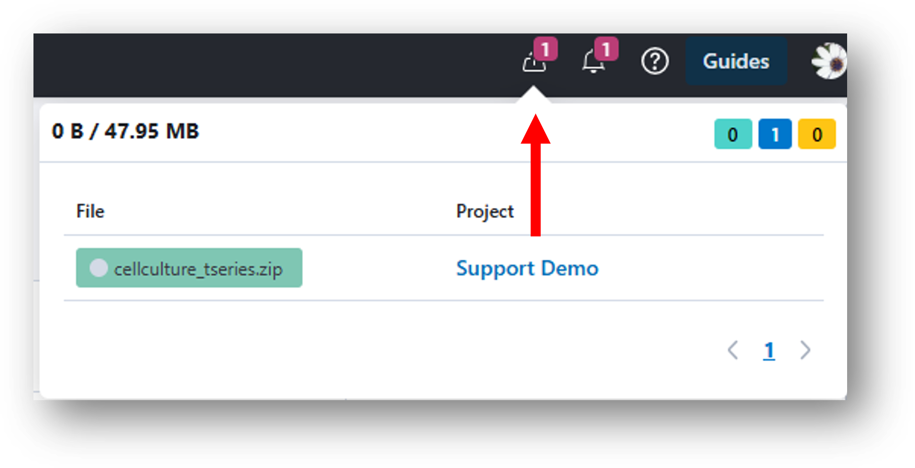915x468 pixels.
Task: Click the teal counter badge showing 0
Action: (733, 134)
